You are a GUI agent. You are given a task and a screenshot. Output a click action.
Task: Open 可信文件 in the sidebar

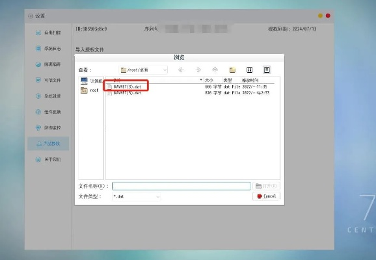point(48,80)
